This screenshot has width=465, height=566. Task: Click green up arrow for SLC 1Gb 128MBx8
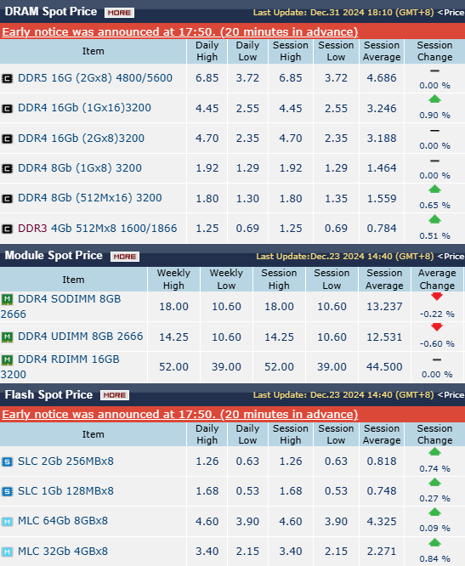point(434,482)
